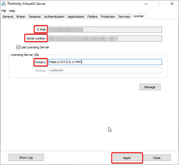Image resolution: width=179 pixels, height=165 pixels.
Task: Click the Close button at bottom
Action: coord(157,158)
